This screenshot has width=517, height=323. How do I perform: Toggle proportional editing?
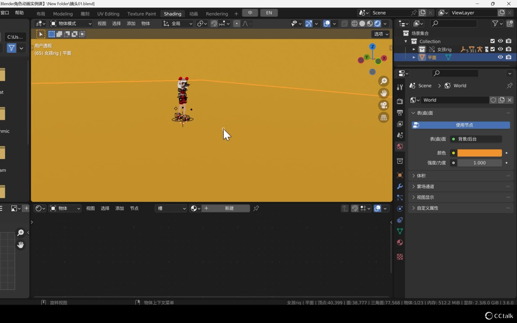(x=237, y=24)
